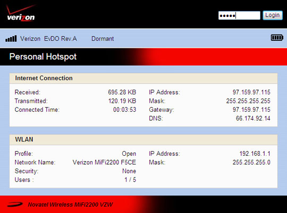Click the signal strength bars icon
The image size is (287, 213).
[x=11, y=39]
